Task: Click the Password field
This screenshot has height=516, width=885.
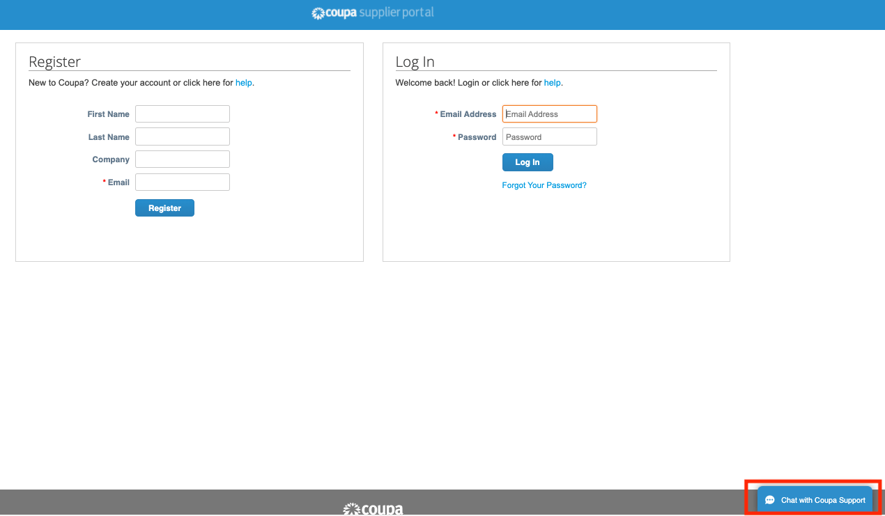Action: [549, 136]
